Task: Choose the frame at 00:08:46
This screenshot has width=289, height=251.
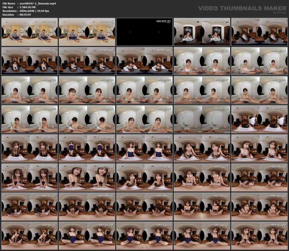Action: tap(259, 61)
